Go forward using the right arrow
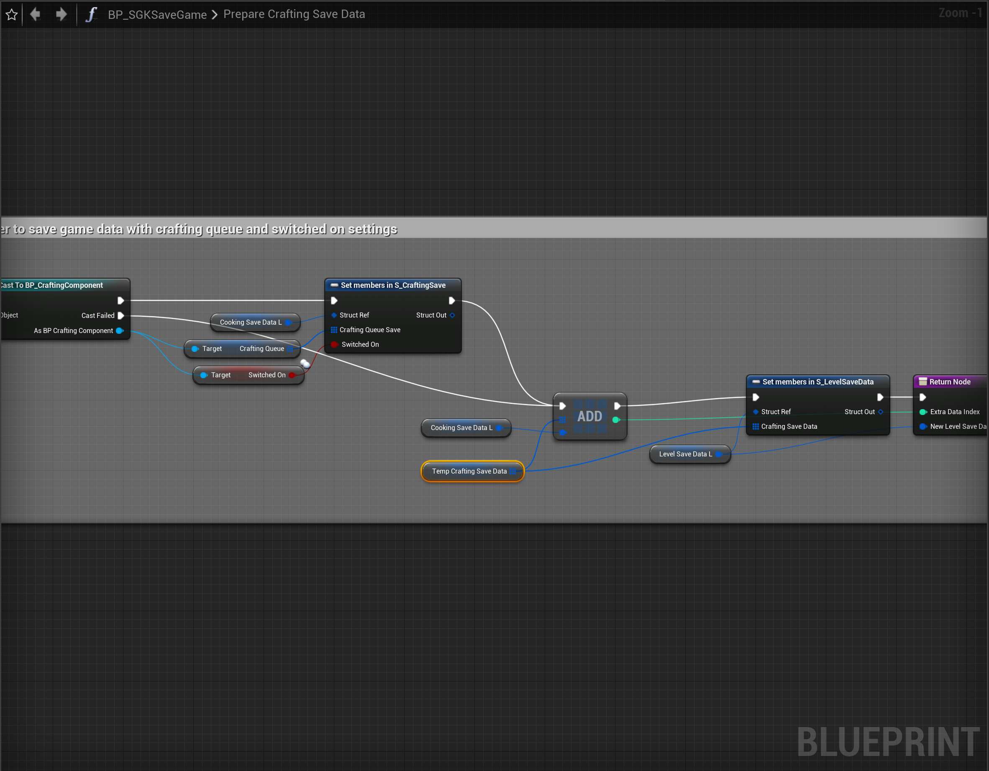 (61, 15)
